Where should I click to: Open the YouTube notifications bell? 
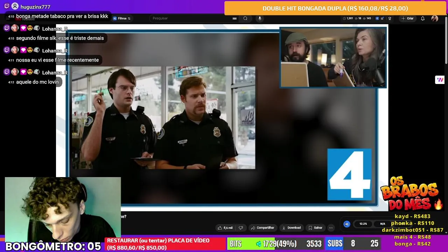point(422,19)
